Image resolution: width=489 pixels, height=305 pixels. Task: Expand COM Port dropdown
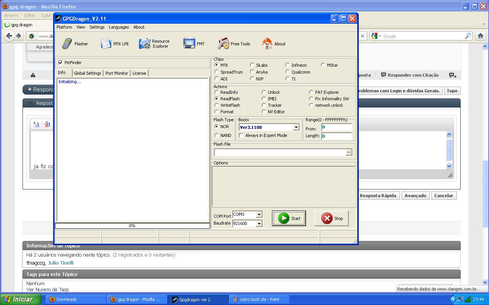point(259,214)
